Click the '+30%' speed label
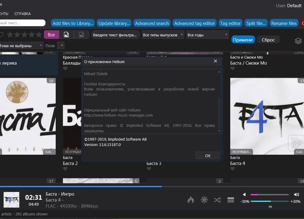 point(295,201)
